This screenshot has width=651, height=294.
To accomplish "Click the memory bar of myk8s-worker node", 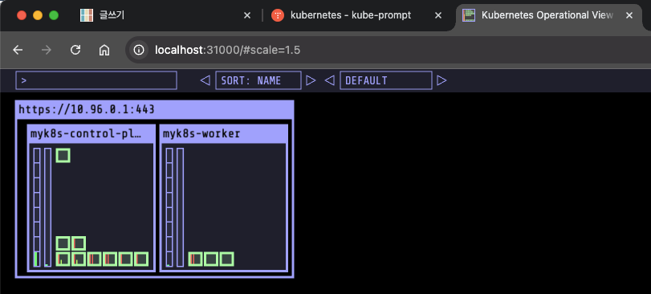I will pyautogui.click(x=180, y=207).
